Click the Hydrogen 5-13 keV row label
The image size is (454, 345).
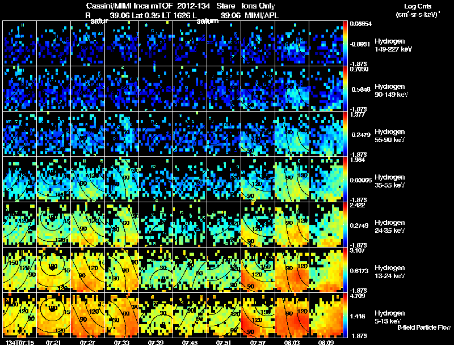[389, 317]
